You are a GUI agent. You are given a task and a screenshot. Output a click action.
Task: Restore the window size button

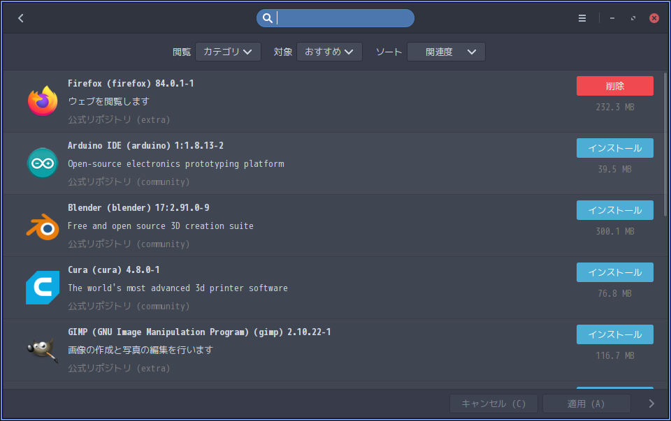tap(633, 18)
